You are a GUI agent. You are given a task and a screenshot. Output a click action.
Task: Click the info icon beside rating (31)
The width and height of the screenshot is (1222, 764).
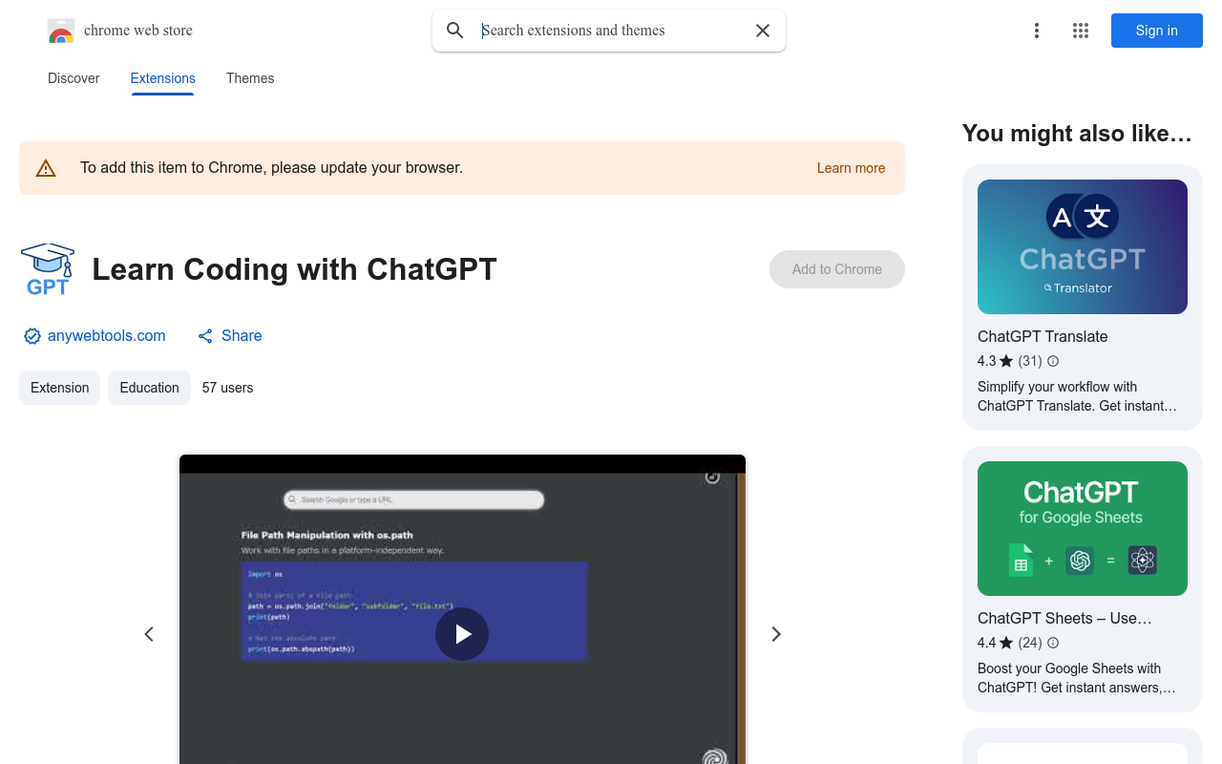click(1053, 361)
